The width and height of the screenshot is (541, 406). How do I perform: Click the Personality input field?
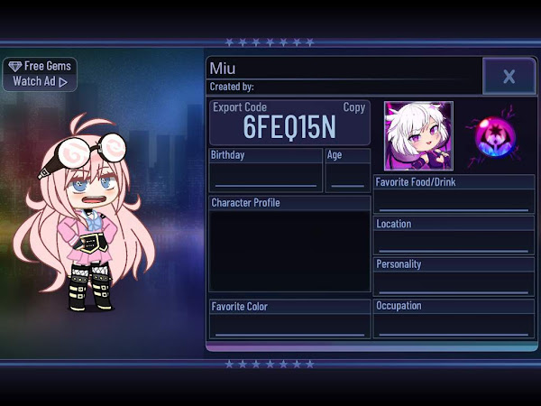(454, 284)
